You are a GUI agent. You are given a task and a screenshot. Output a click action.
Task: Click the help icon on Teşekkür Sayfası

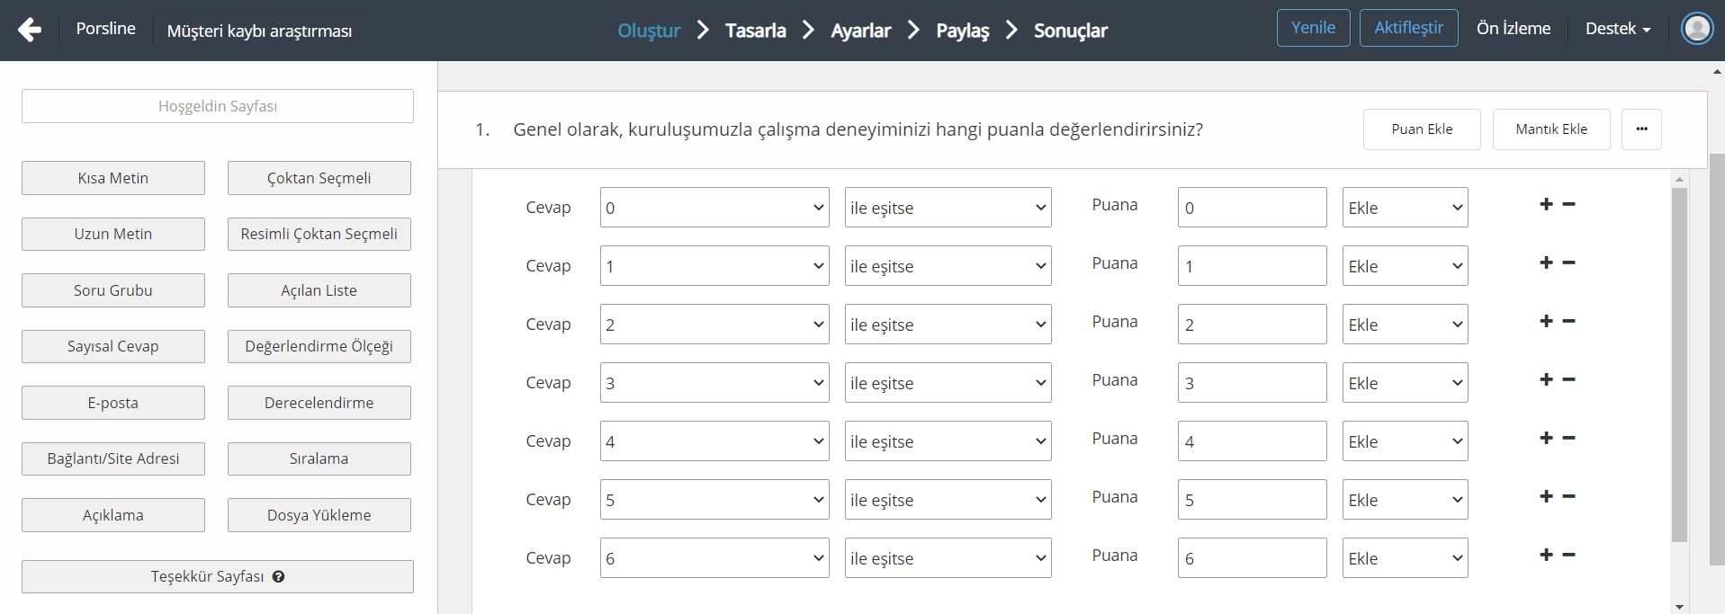(x=278, y=577)
